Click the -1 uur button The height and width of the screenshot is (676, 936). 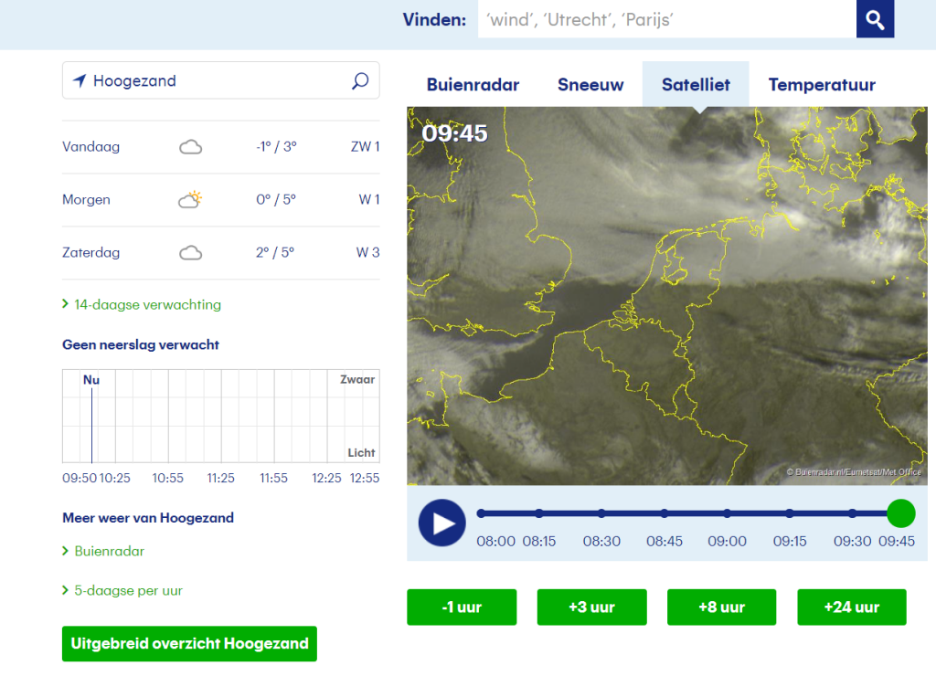point(462,607)
